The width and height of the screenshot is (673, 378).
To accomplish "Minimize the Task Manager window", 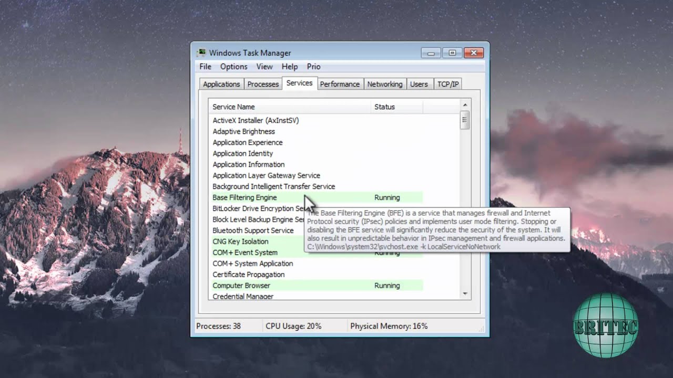I will tap(431, 53).
